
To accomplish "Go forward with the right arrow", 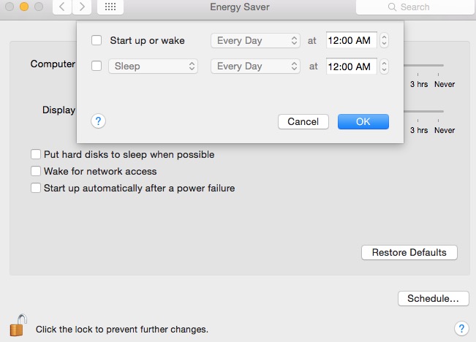I will [x=82, y=7].
